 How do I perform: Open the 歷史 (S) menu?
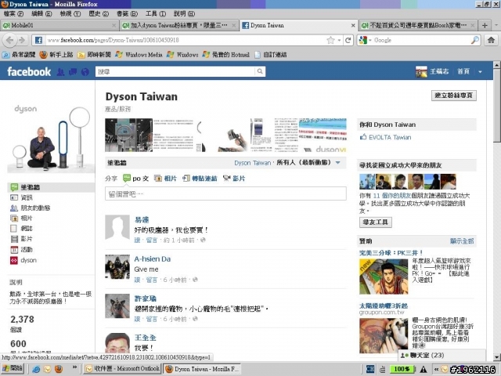pyautogui.click(x=99, y=14)
